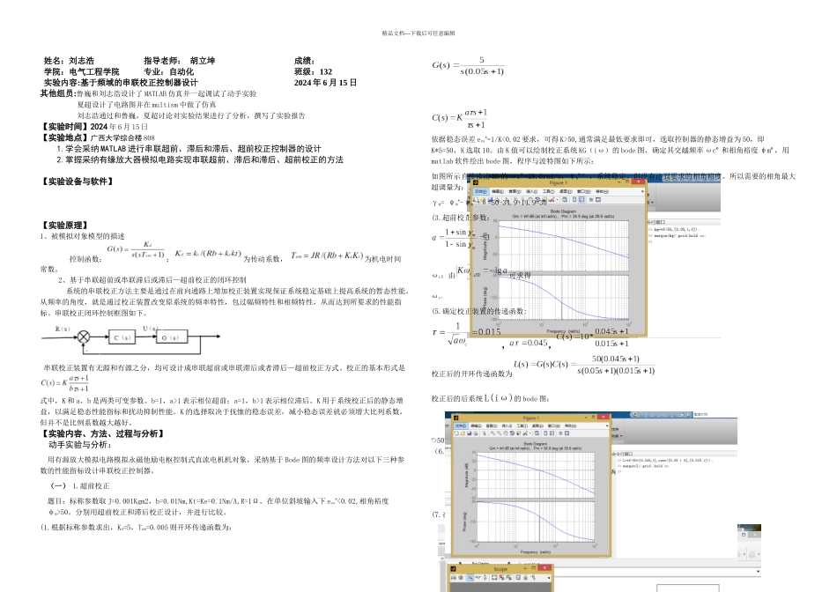The height and width of the screenshot is (592, 837).
Task: Click Floating Scope icon in Scope toolbar
Action: click(x=518, y=578)
